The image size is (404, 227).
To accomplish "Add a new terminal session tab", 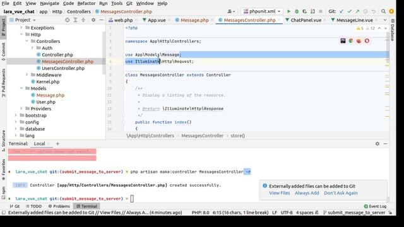I will point(57,144).
